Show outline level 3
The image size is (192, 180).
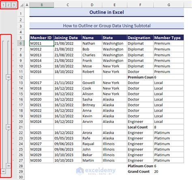coord(14,5)
